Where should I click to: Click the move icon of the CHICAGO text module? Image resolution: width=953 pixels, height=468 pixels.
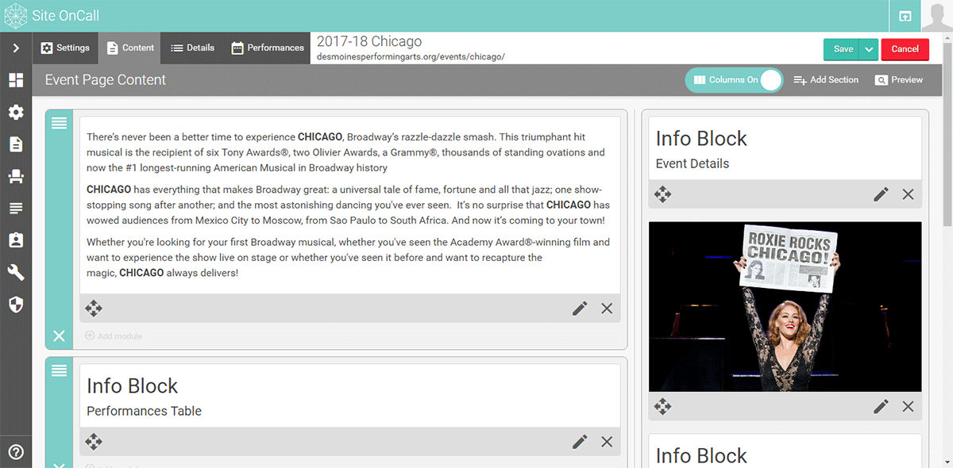[x=94, y=309]
